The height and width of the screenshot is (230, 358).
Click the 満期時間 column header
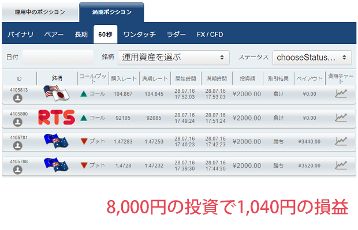coord(217,78)
